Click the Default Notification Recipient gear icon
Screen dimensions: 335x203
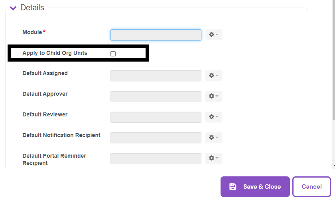point(213,137)
